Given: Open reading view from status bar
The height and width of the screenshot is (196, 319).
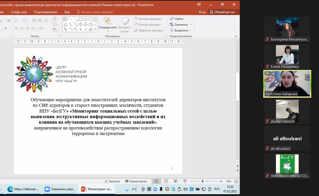Looking at the screenshot, I should click(x=175, y=181).
